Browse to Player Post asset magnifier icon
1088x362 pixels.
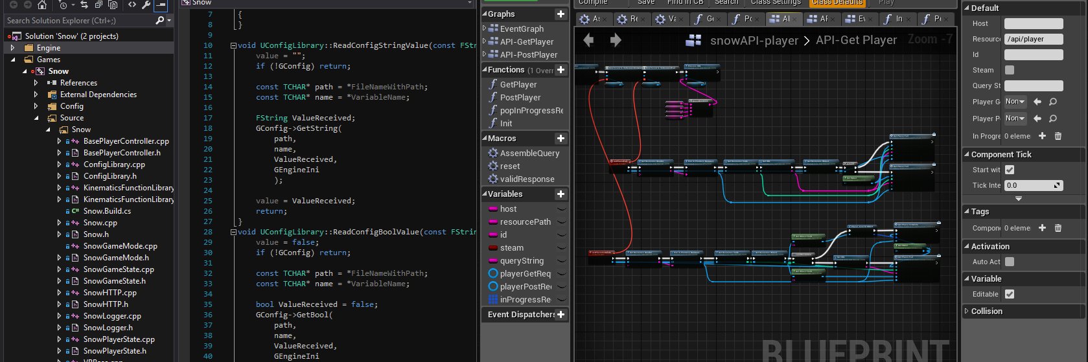tap(1053, 119)
